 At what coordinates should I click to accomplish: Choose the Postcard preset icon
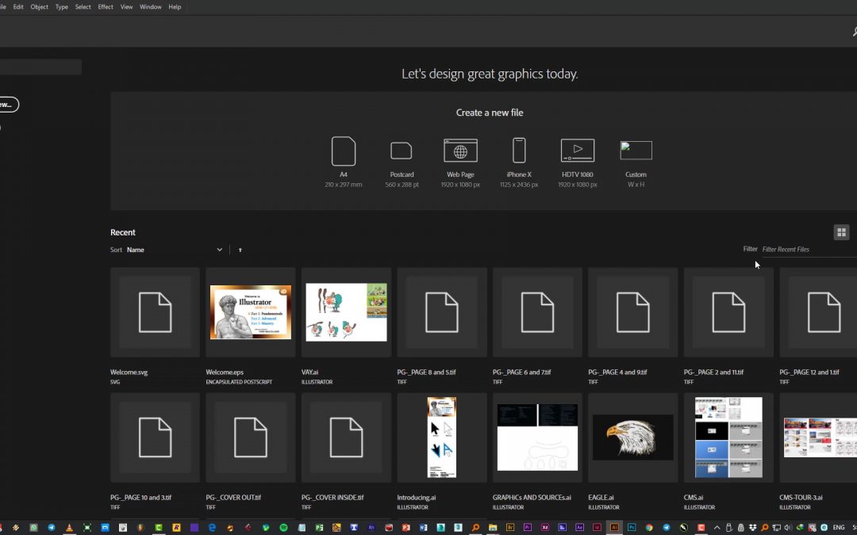[x=402, y=151]
